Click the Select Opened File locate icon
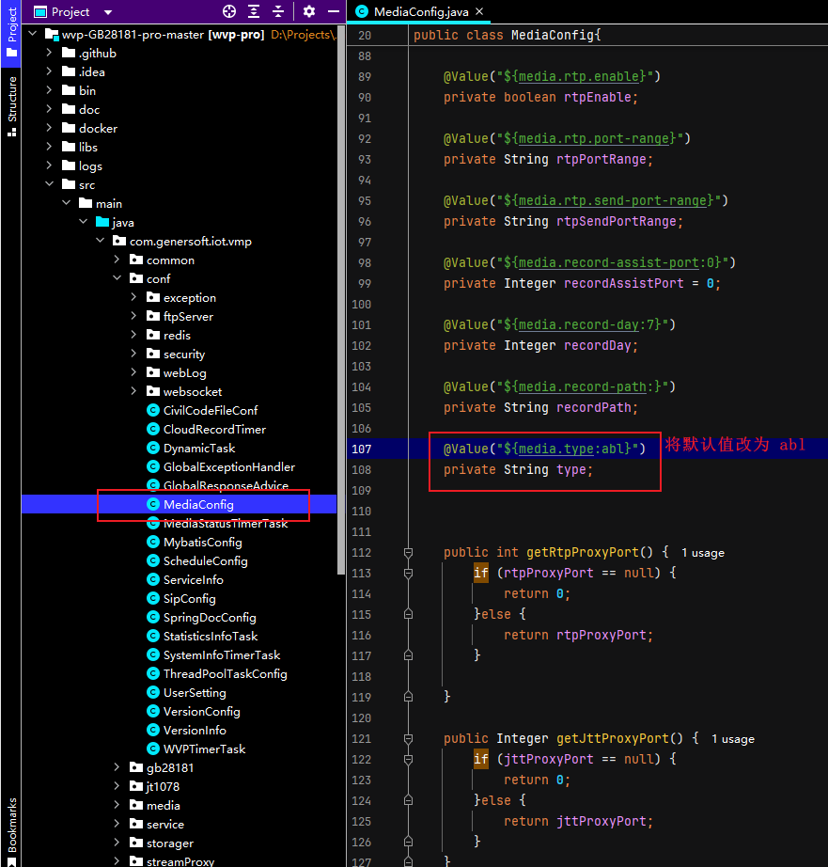The width and height of the screenshot is (828, 867). point(228,11)
